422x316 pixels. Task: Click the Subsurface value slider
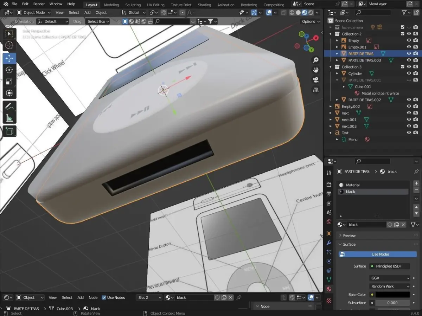click(x=392, y=303)
